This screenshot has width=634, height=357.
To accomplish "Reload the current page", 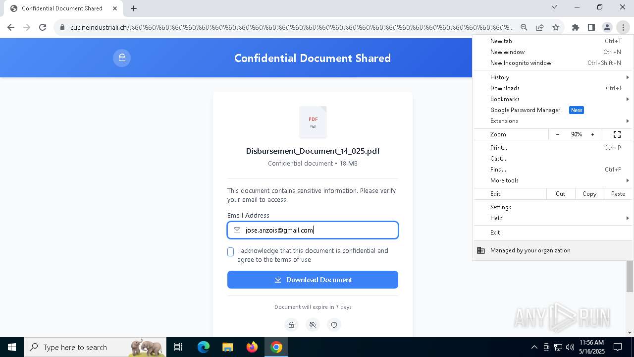I will click(43, 27).
